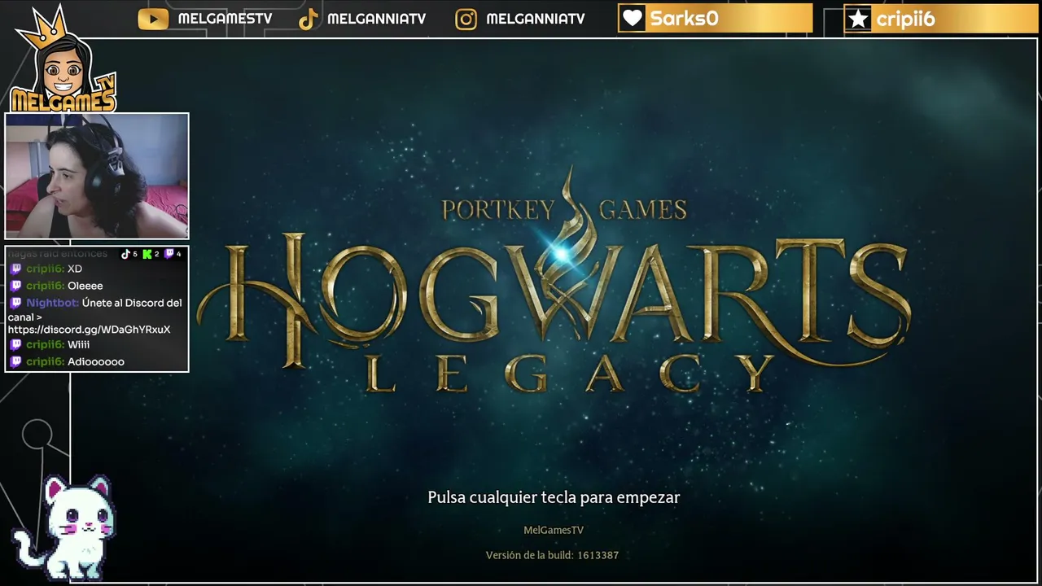Click the star icon beside cripii6 banner

[x=858, y=19]
